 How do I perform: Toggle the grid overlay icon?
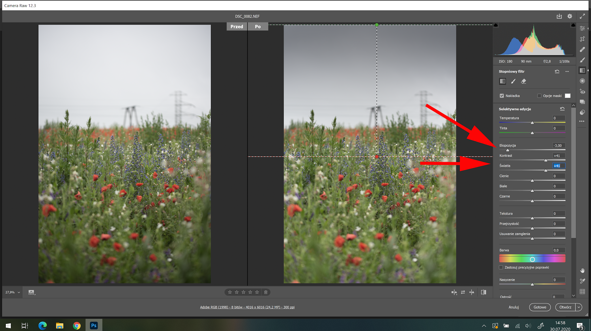[x=582, y=292]
